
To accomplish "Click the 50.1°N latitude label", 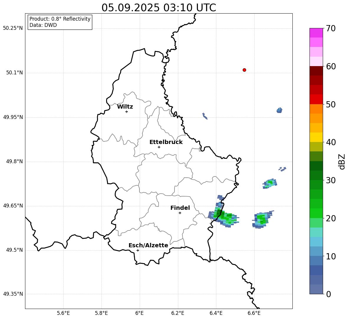I will (x=14, y=73).
